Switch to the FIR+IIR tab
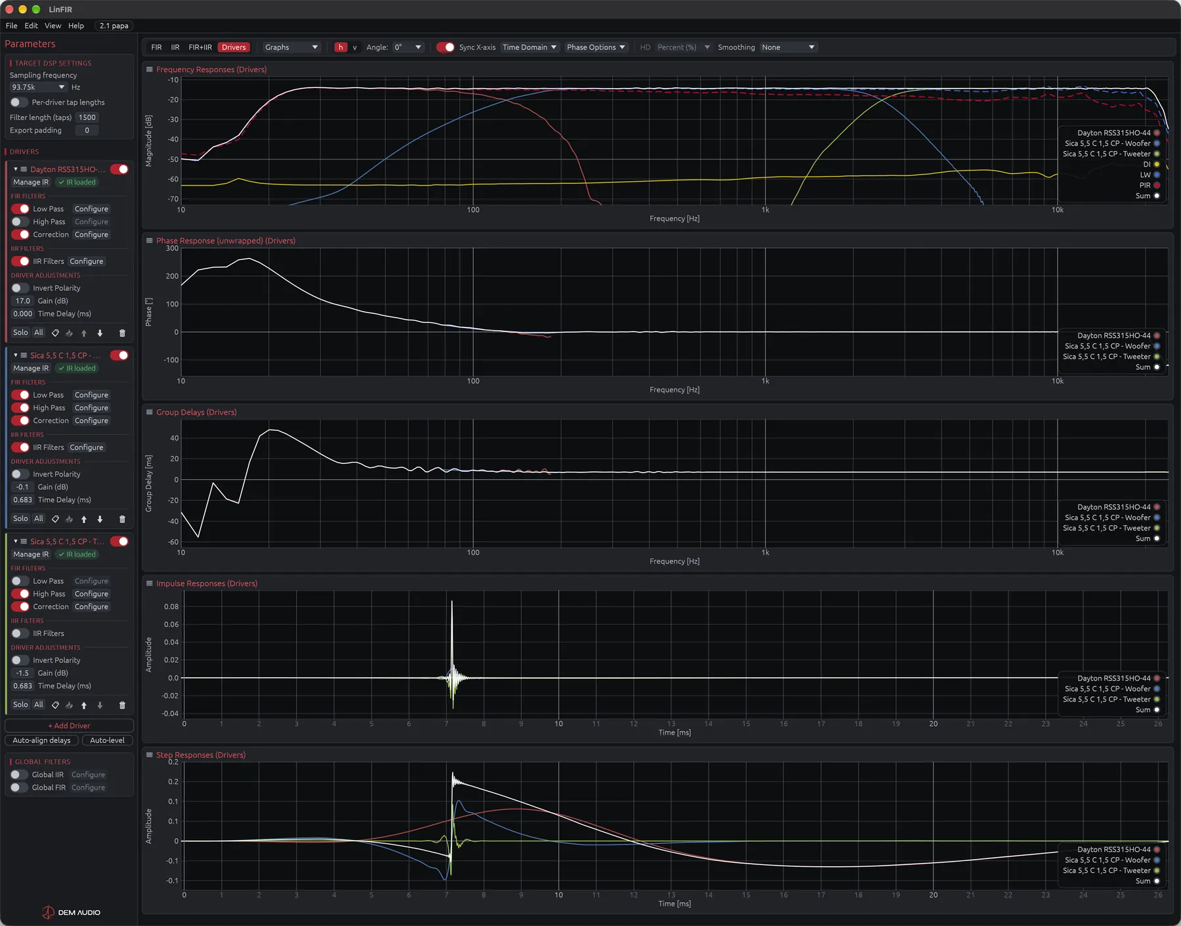 click(x=200, y=47)
